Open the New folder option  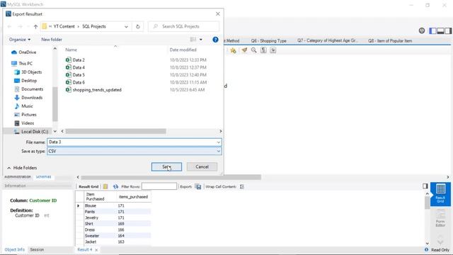tap(52, 40)
